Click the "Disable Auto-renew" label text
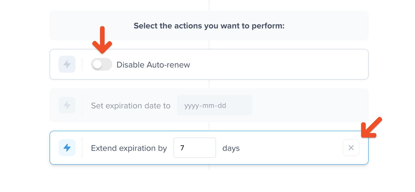The width and height of the screenshot is (415, 192). [153, 65]
